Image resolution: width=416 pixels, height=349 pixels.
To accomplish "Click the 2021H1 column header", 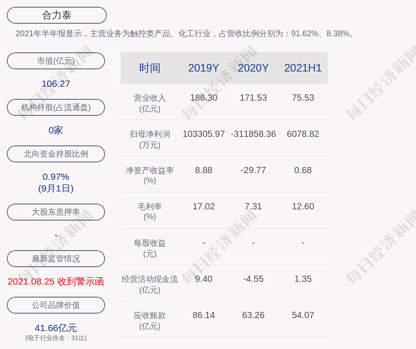I will [x=303, y=68].
